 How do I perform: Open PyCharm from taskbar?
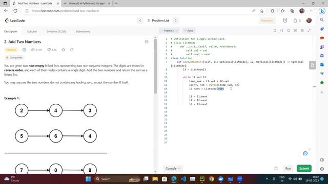coord(202,179)
